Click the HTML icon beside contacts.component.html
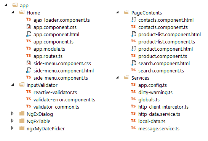Screen dimensions: 208x141 pos(133,20)
